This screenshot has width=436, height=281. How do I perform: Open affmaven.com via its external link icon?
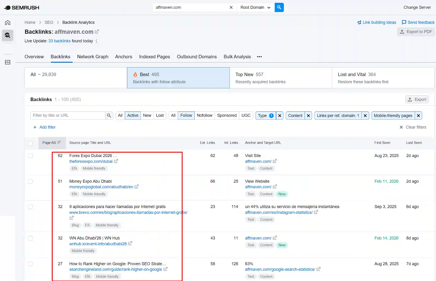(x=97, y=32)
